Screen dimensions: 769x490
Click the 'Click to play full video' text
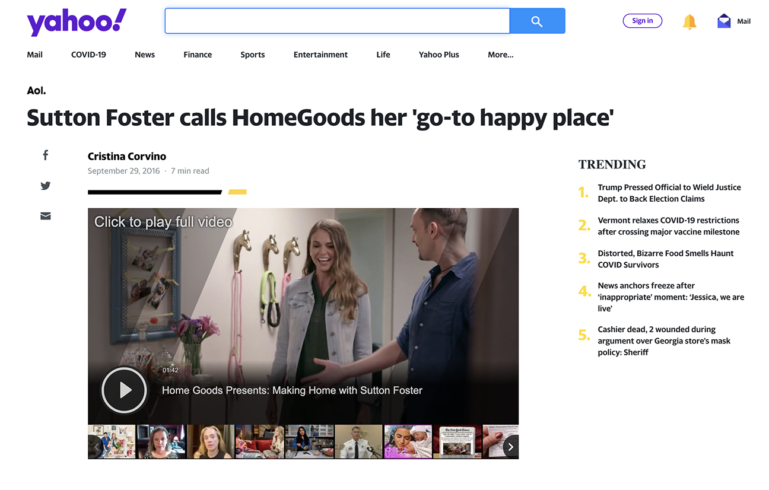[x=163, y=222]
